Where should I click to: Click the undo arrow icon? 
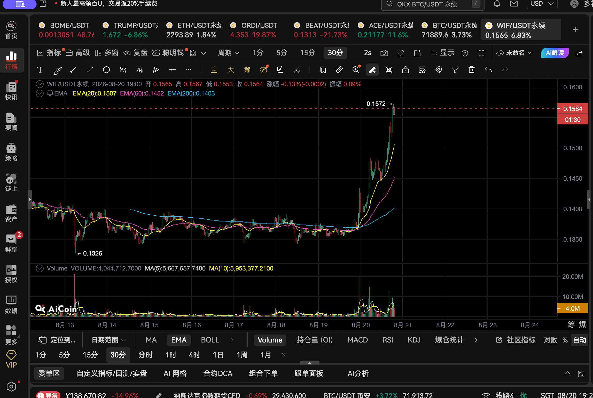pos(488,70)
